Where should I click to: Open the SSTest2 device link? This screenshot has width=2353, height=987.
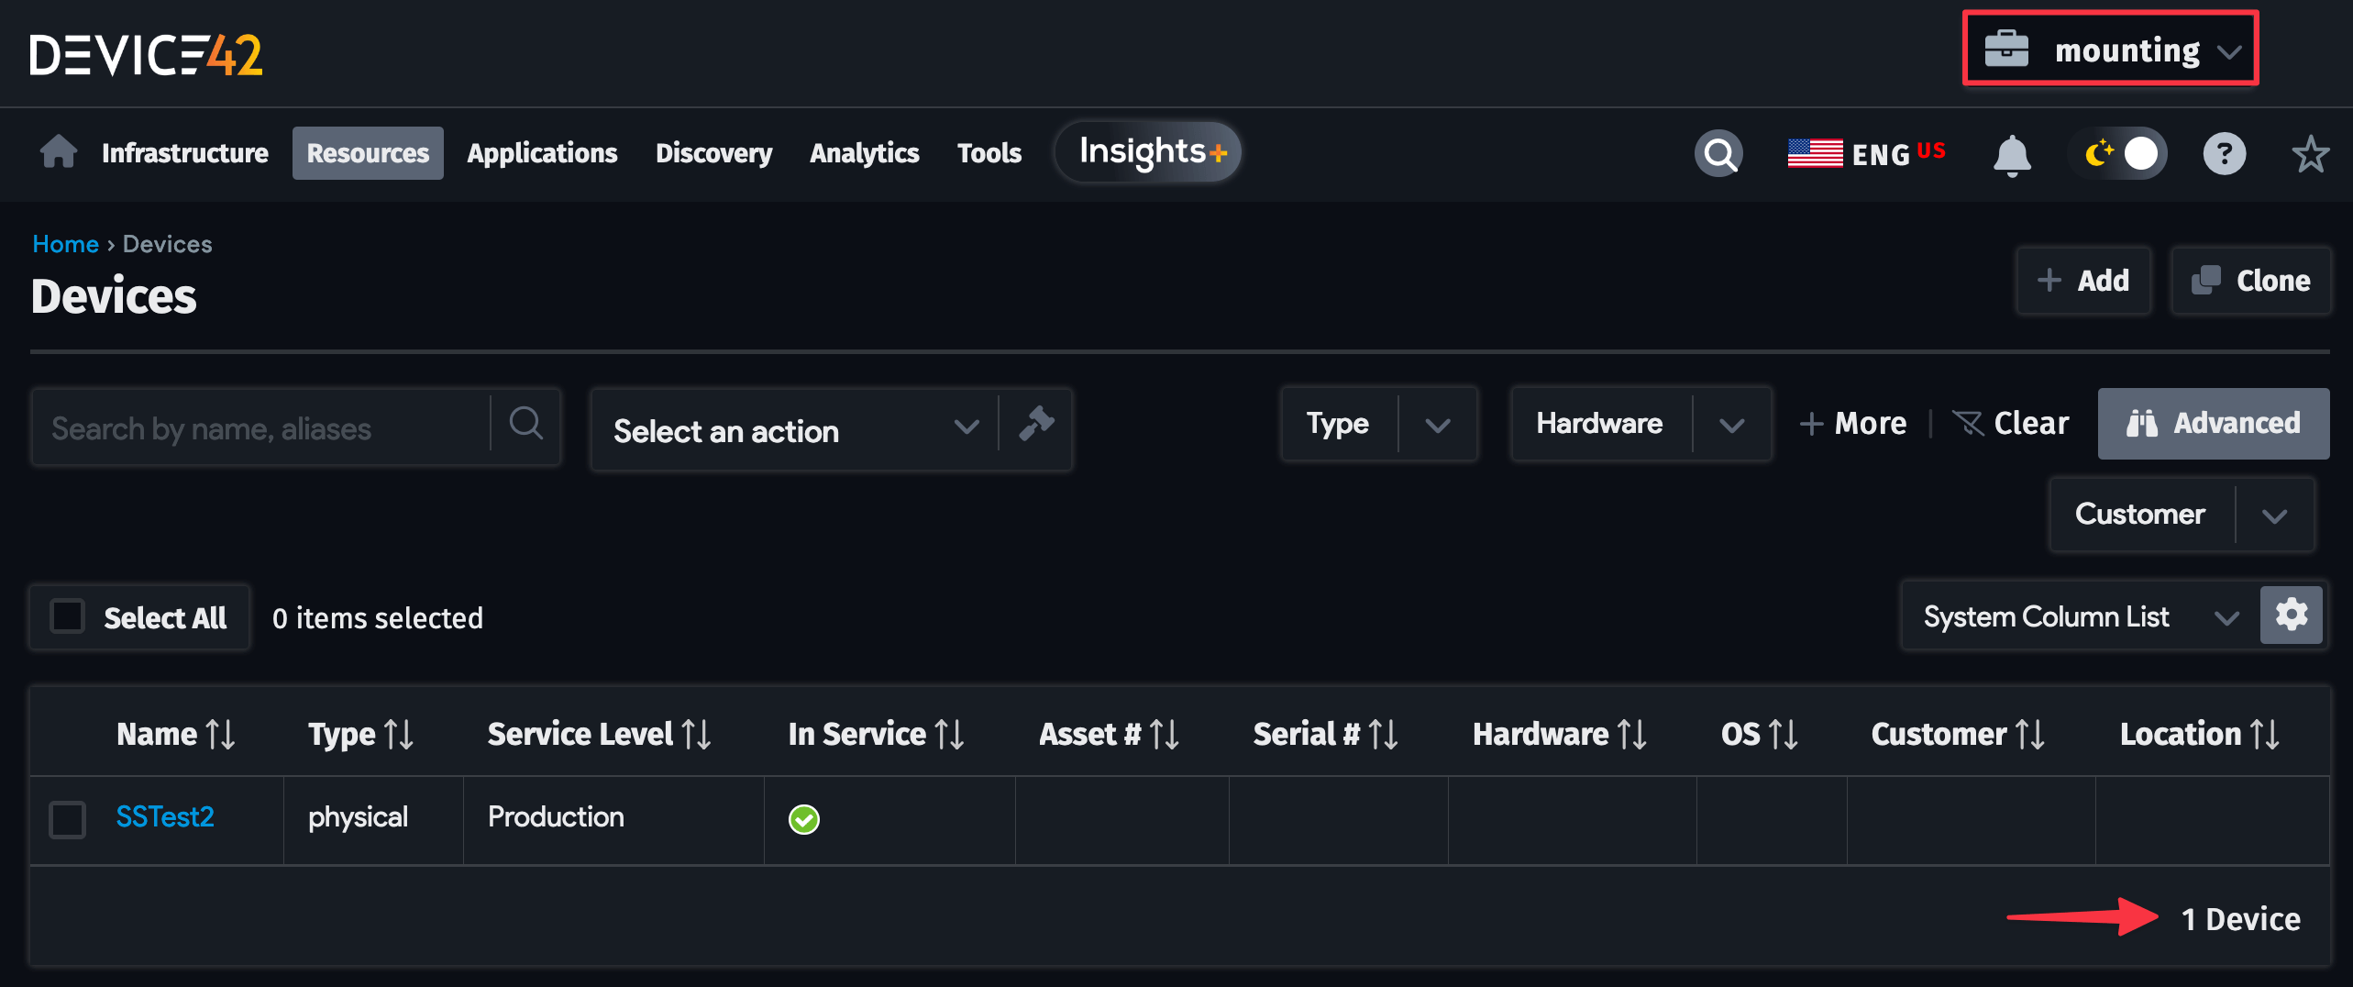click(165, 816)
